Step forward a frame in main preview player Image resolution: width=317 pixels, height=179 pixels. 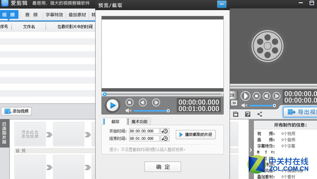tap(276, 96)
